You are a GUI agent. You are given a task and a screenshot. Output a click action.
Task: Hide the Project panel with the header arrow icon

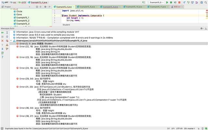point(50,7)
